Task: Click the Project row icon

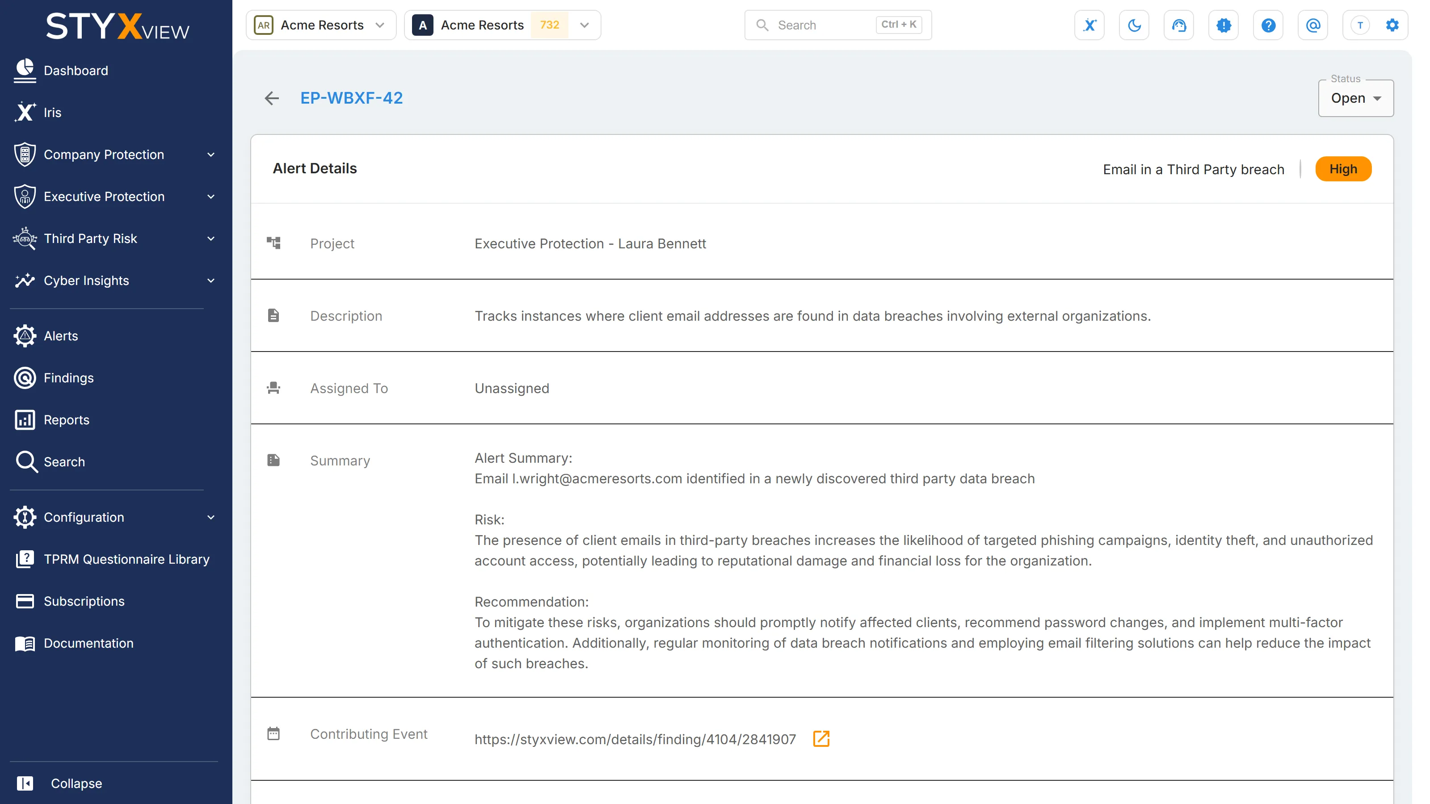Action: click(273, 243)
